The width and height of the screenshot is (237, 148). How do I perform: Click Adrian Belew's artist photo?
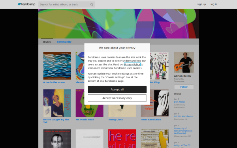pos(184,62)
